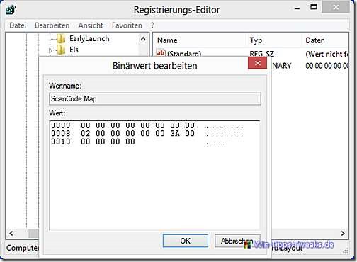The width and height of the screenshot is (357, 262).
Task: Select the Els folder in tree
Action: 74,50
